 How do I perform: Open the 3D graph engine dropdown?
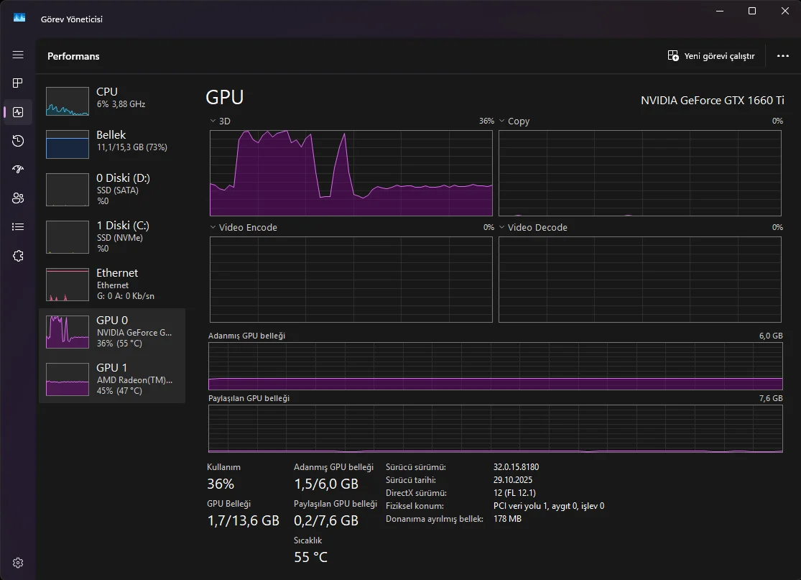(213, 121)
